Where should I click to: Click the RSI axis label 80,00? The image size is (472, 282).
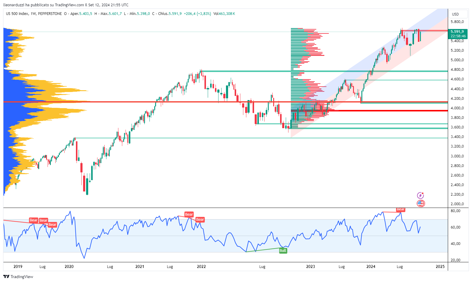click(x=456, y=211)
